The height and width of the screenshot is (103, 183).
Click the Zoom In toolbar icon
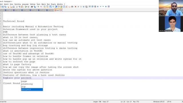(38, 7)
